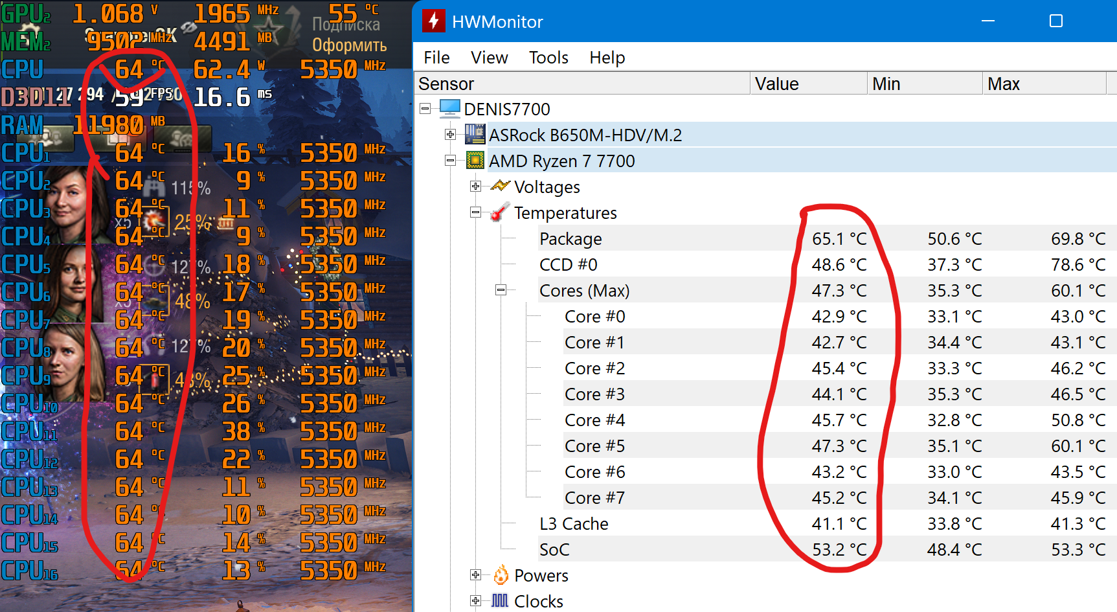Image resolution: width=1117 pixels, height=612 pixels.
Task: Open the View menu in HWMonitor
Action: [490, 58]
